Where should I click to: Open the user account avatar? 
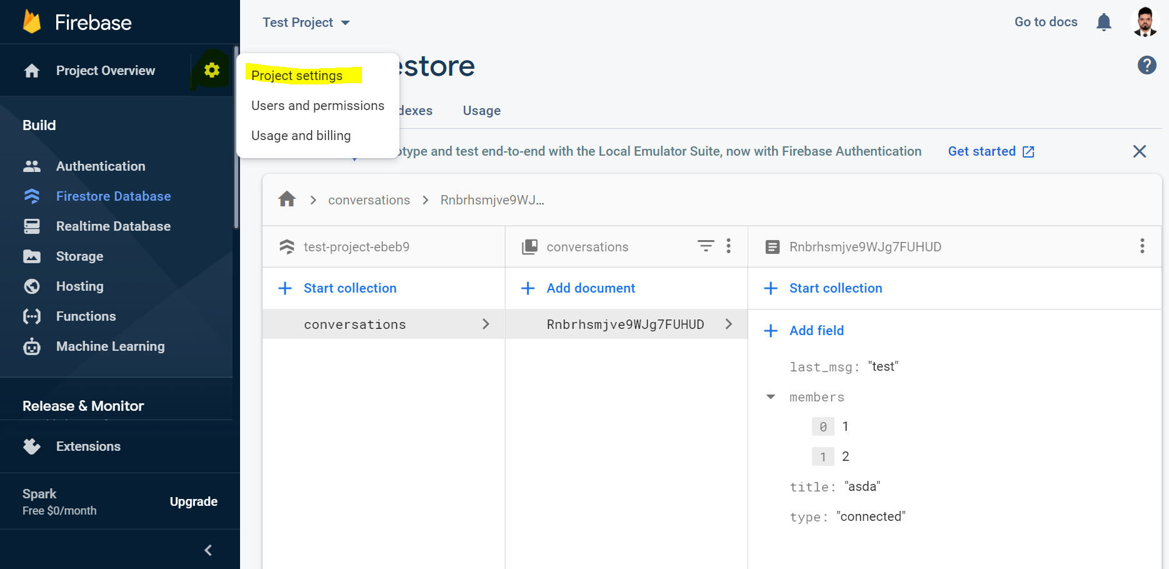click(1145, 22)
